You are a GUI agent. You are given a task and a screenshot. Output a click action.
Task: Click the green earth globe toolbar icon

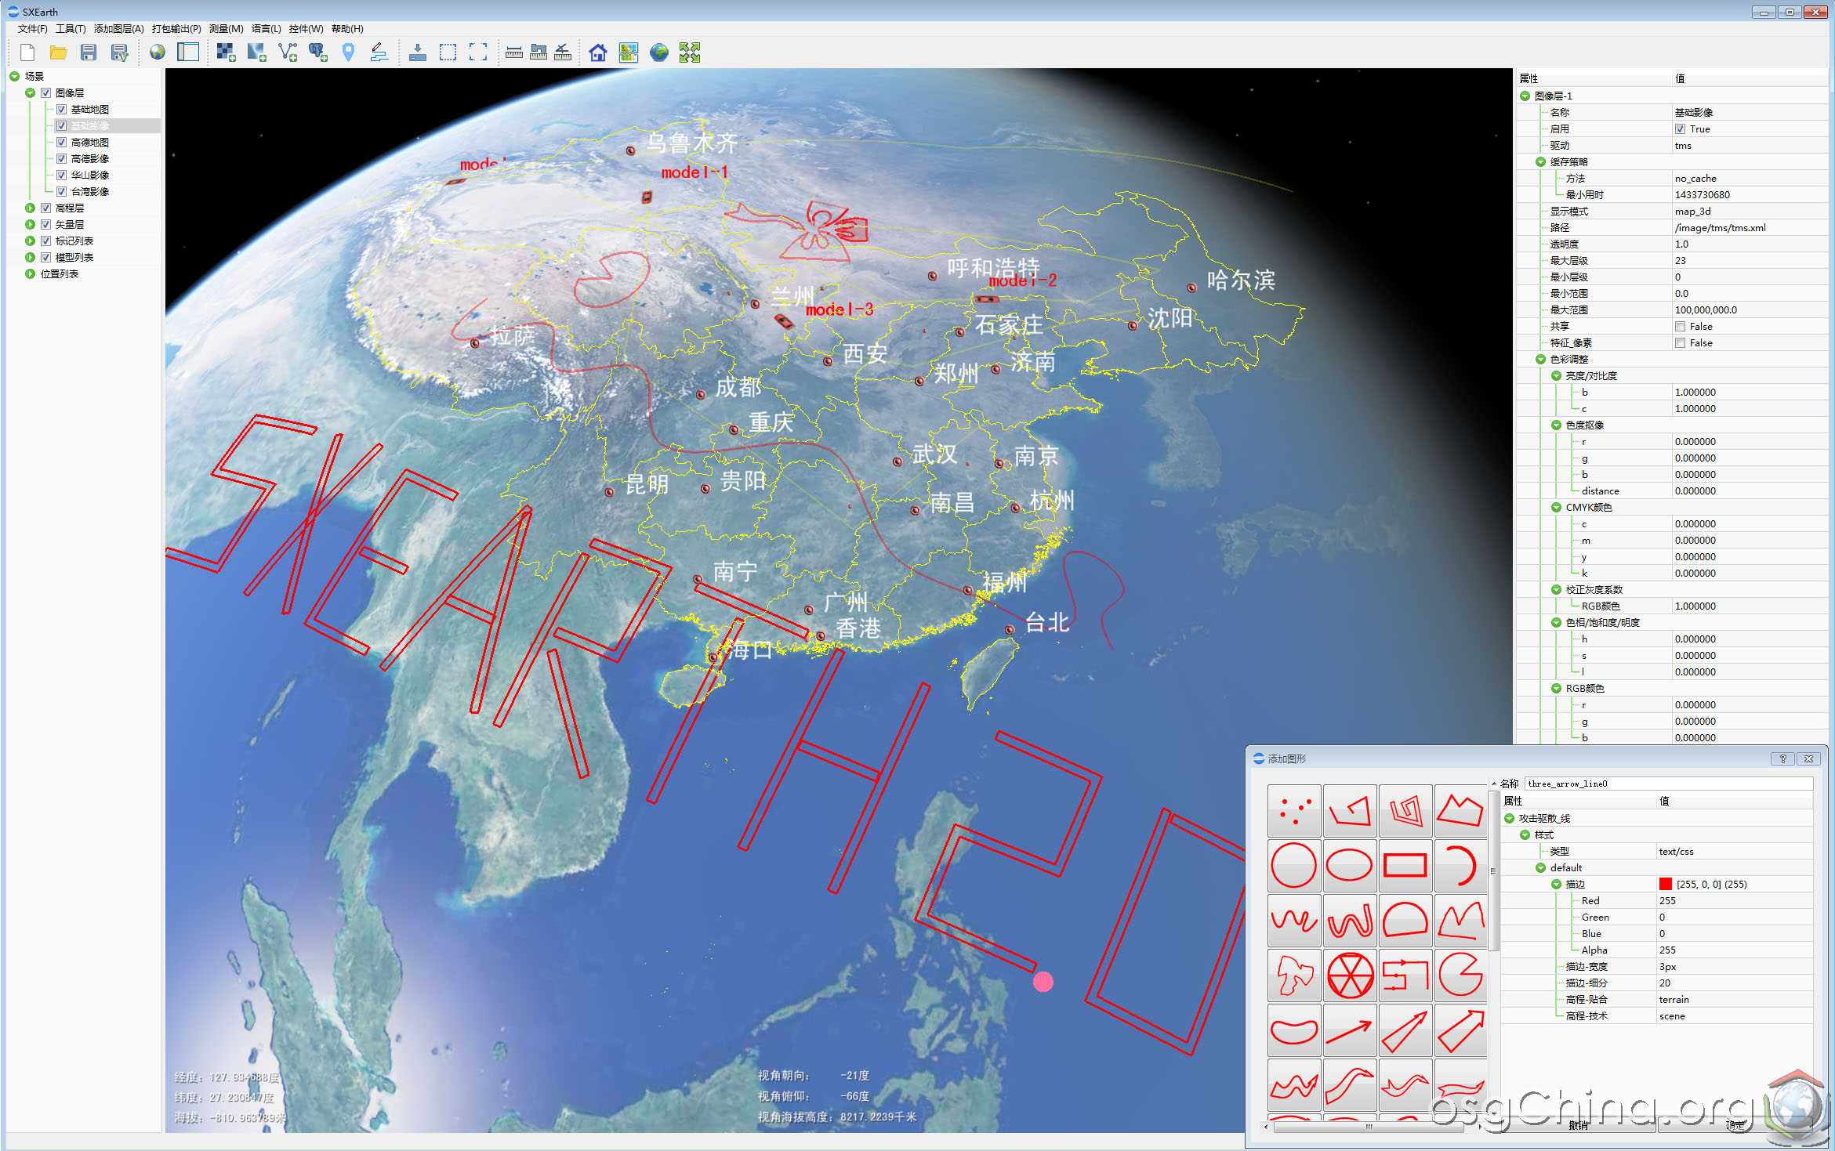click(659, 52)
